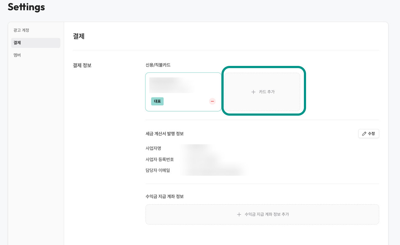Click 수익금 지급 계좌 정보 추가 text
This screenshot has width=400, height=245.
(267, 215)
